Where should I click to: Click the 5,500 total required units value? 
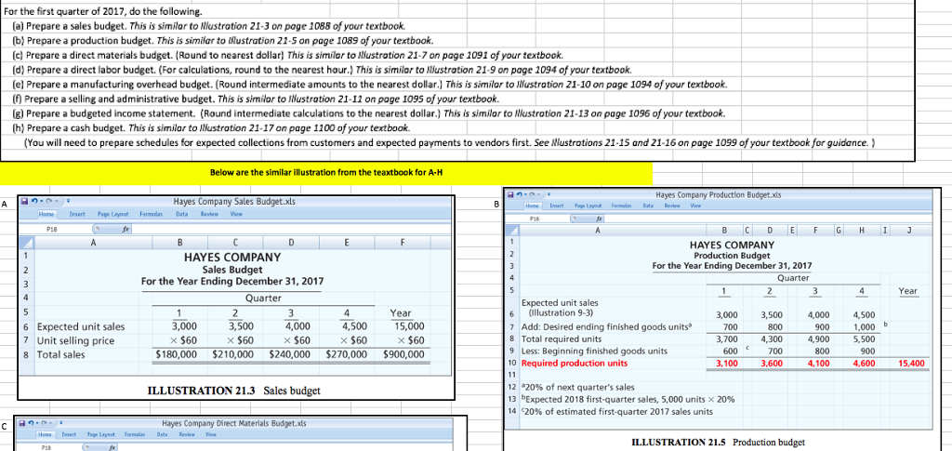coord(864,338)
